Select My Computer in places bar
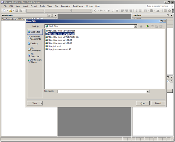 click(35, 55)
